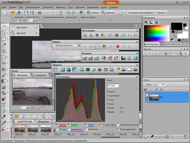Open the Масштаб percent dropdown arrow
The width and height of the screenshot is (190, 143).
point(36,20)
